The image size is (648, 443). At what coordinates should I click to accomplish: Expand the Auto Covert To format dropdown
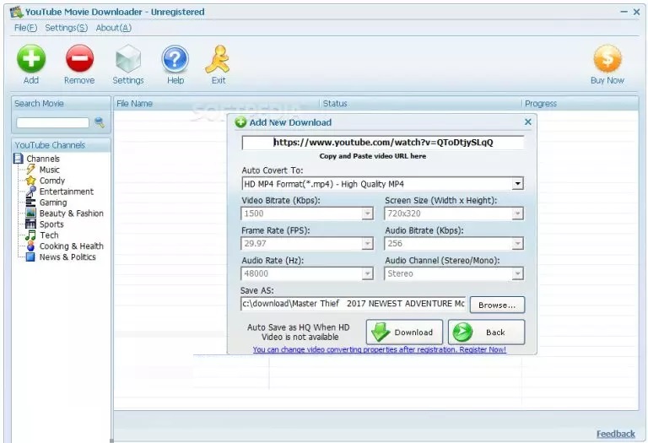click(x=517, y=184)
